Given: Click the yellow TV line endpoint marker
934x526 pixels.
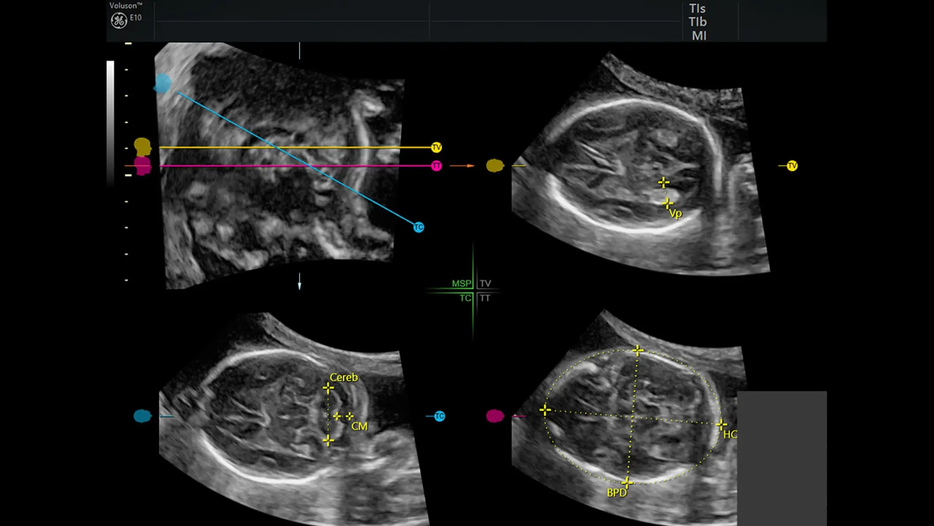Looking at the screenshot, I should [x=436, y=147].
